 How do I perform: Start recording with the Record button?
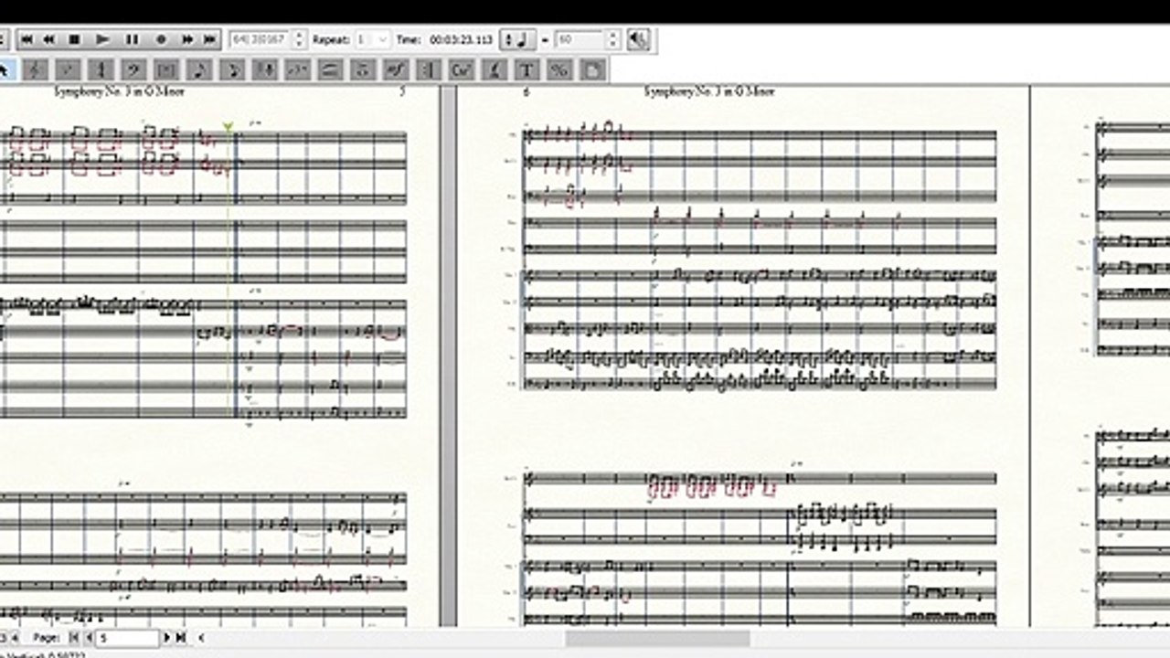pyautogui.click(x=161, y=40)
